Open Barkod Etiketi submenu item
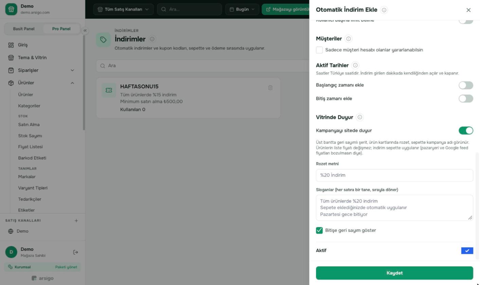 tap(32, 158)
